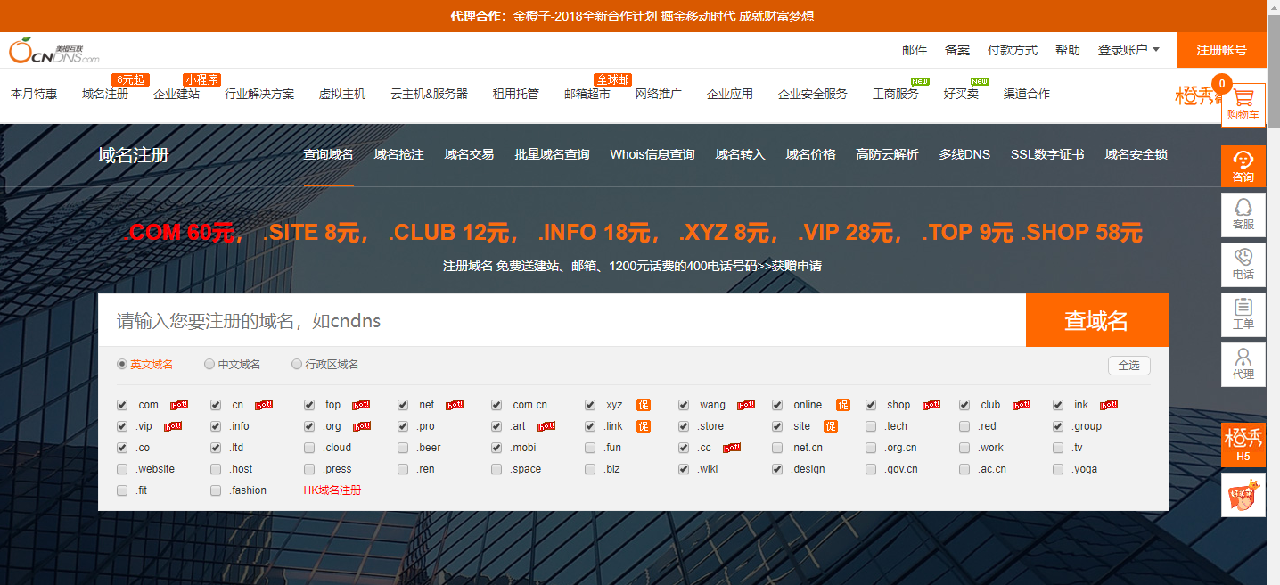Click the 帮助 link

click(1068, 50)
